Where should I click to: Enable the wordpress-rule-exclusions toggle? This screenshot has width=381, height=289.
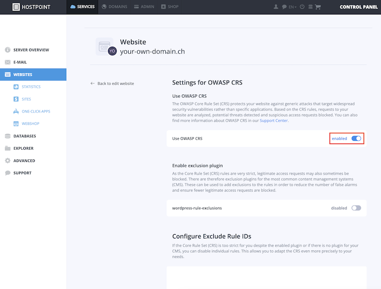tap(356, 208)
